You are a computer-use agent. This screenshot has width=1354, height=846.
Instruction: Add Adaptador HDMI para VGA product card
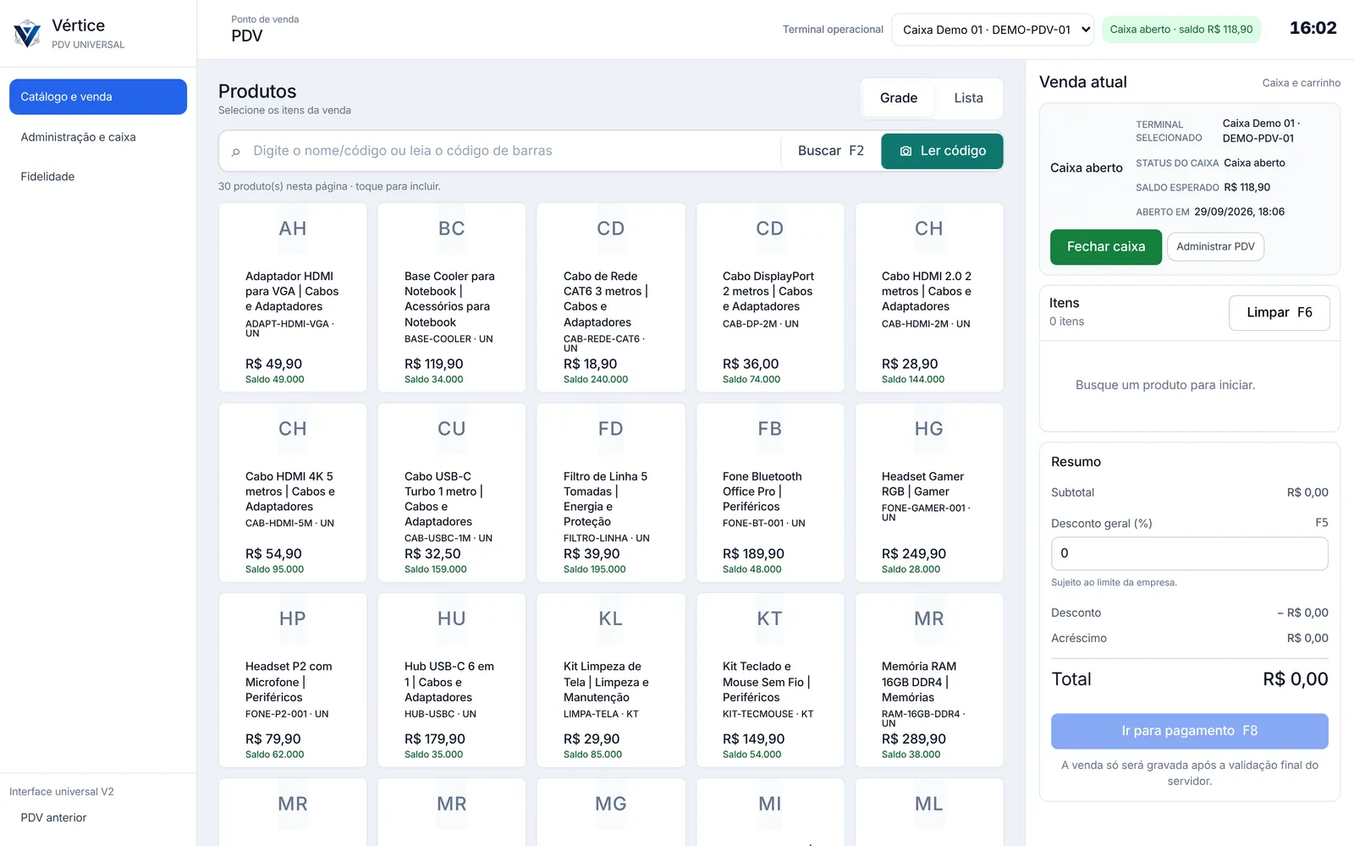click(293, 297)
